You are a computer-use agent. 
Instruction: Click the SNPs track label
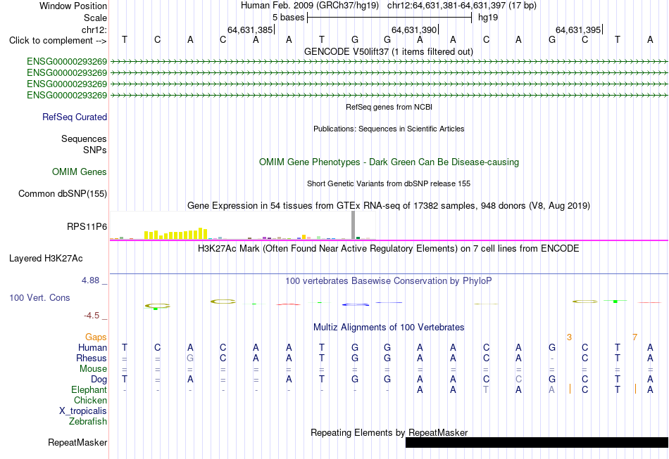(x=95, y=150)
